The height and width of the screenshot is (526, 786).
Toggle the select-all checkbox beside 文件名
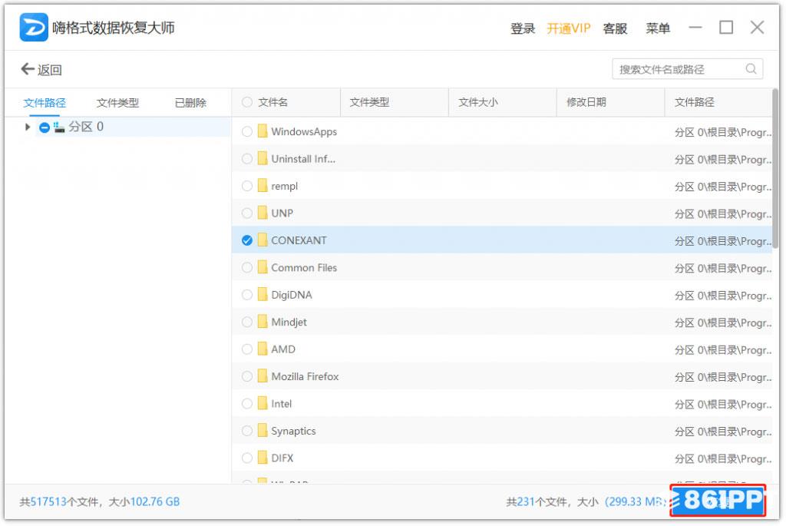coord(246,102)
